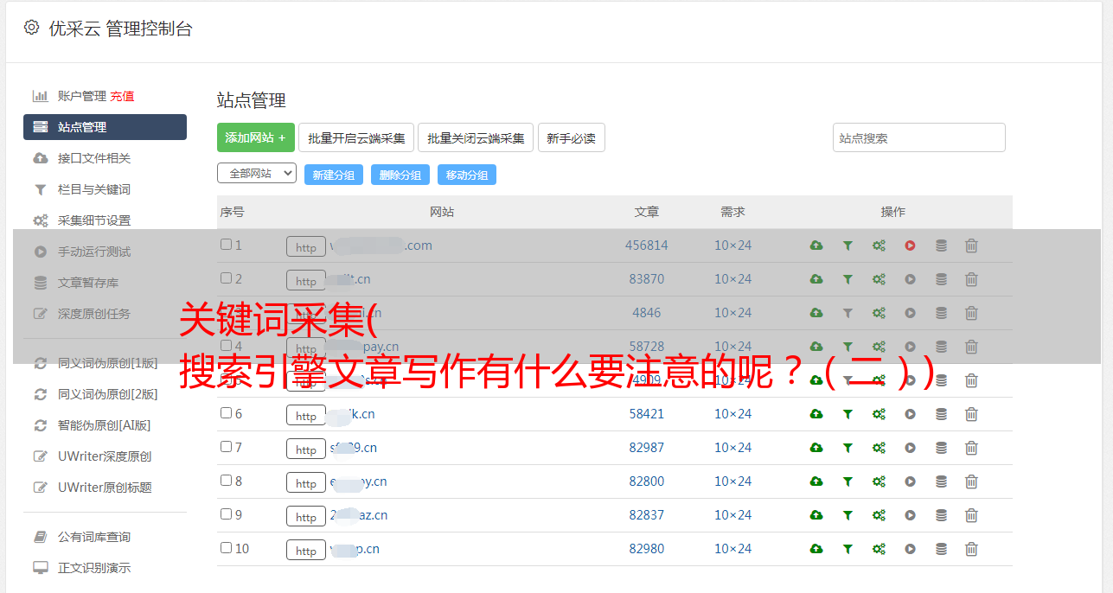Click filter icon in row 9
This screenshot has height=593, width=1113.
tap(848, 515)
